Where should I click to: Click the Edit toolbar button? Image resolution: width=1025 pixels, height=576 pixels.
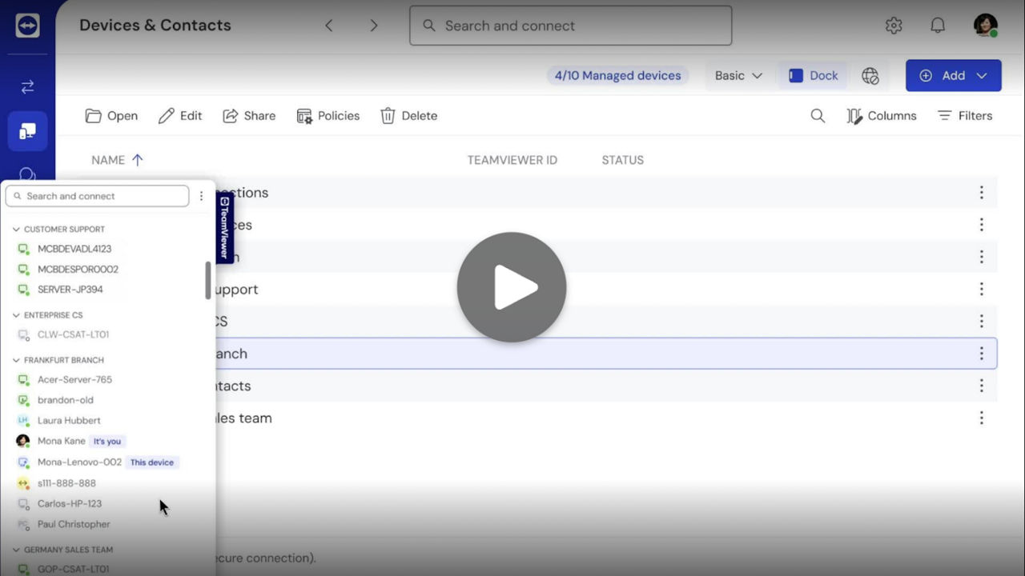tap(180, 116)
